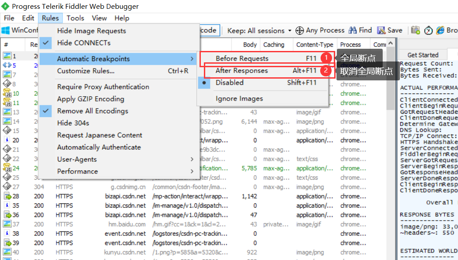Select session 24 script icon

point(7,168)
